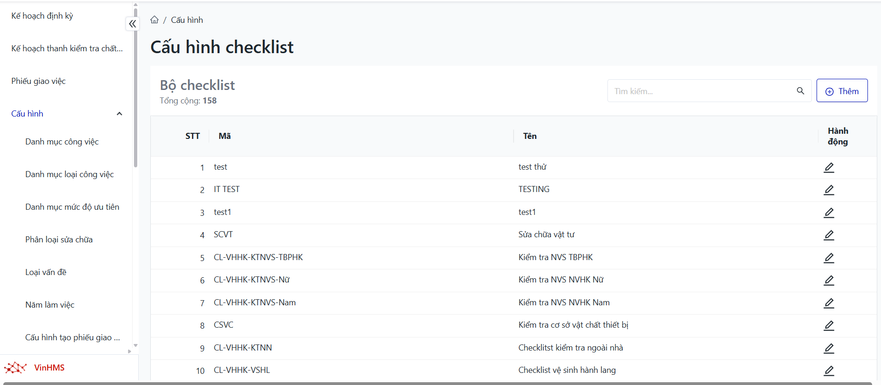Image resolution: width=881 pixels, height=385 pixels.
Task: Edit the 'test thử' checklist row
Action: (x=829, y=167)
